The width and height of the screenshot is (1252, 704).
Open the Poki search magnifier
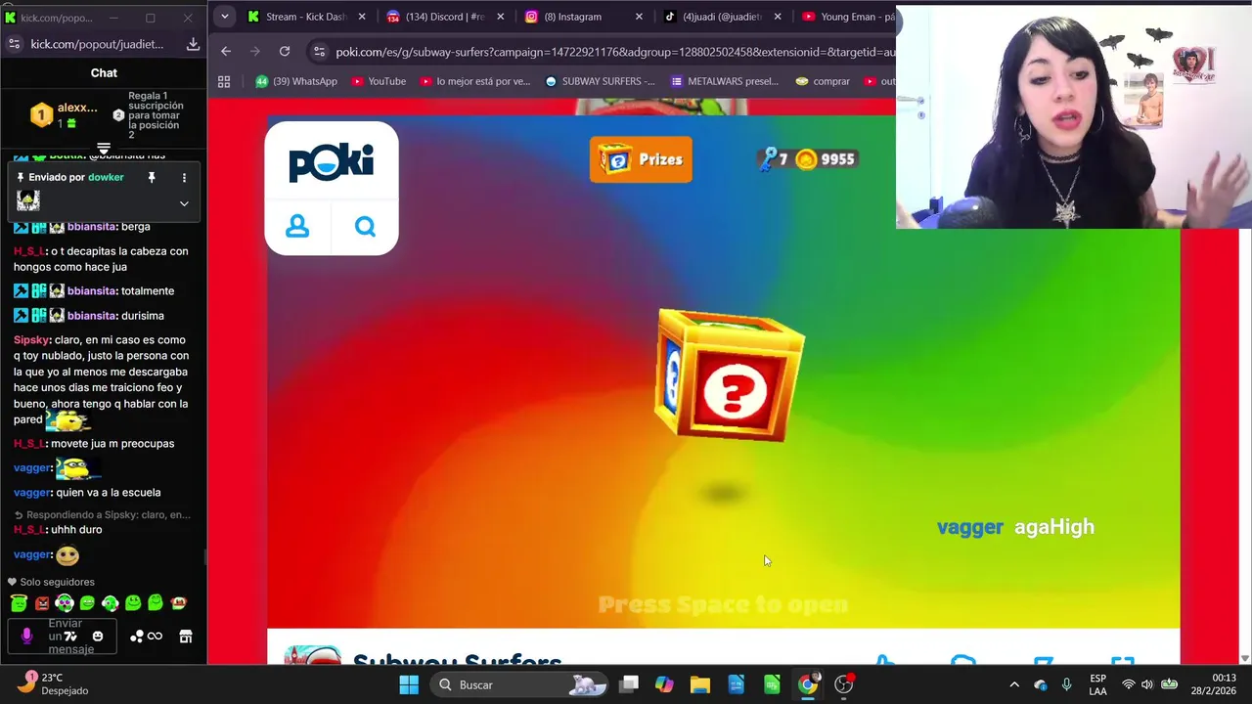pyautogui.click(x=365, y=227)
